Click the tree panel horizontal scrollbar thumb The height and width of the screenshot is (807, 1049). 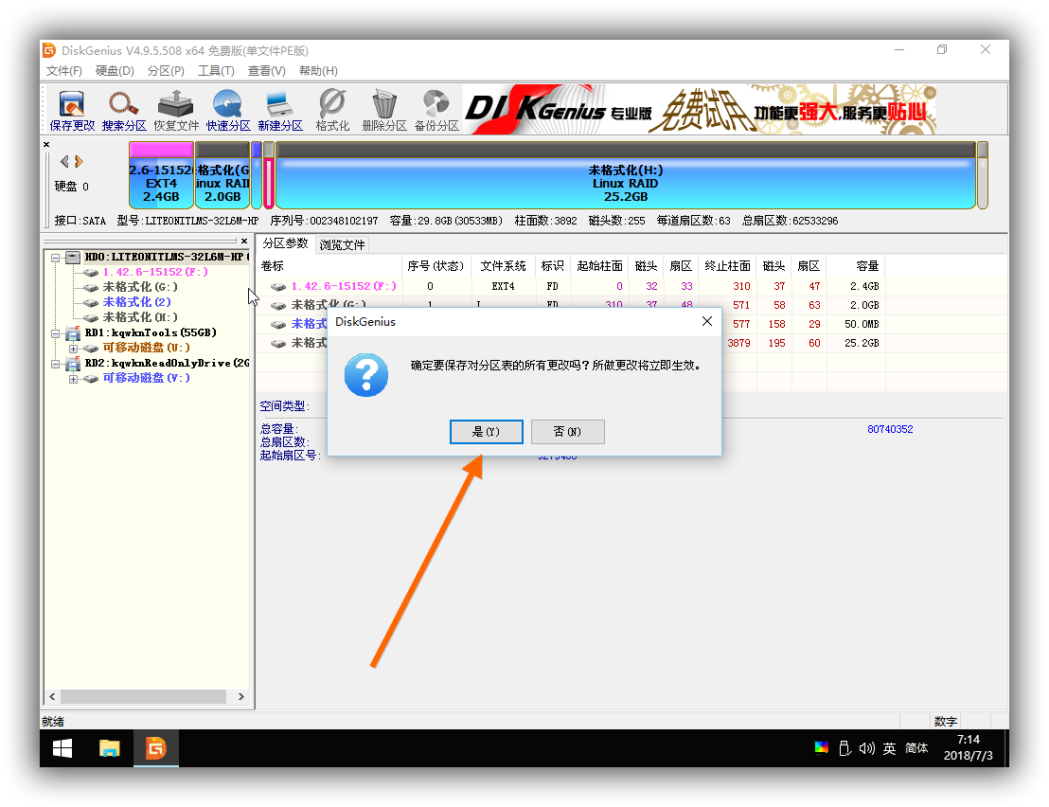[143, 696]
